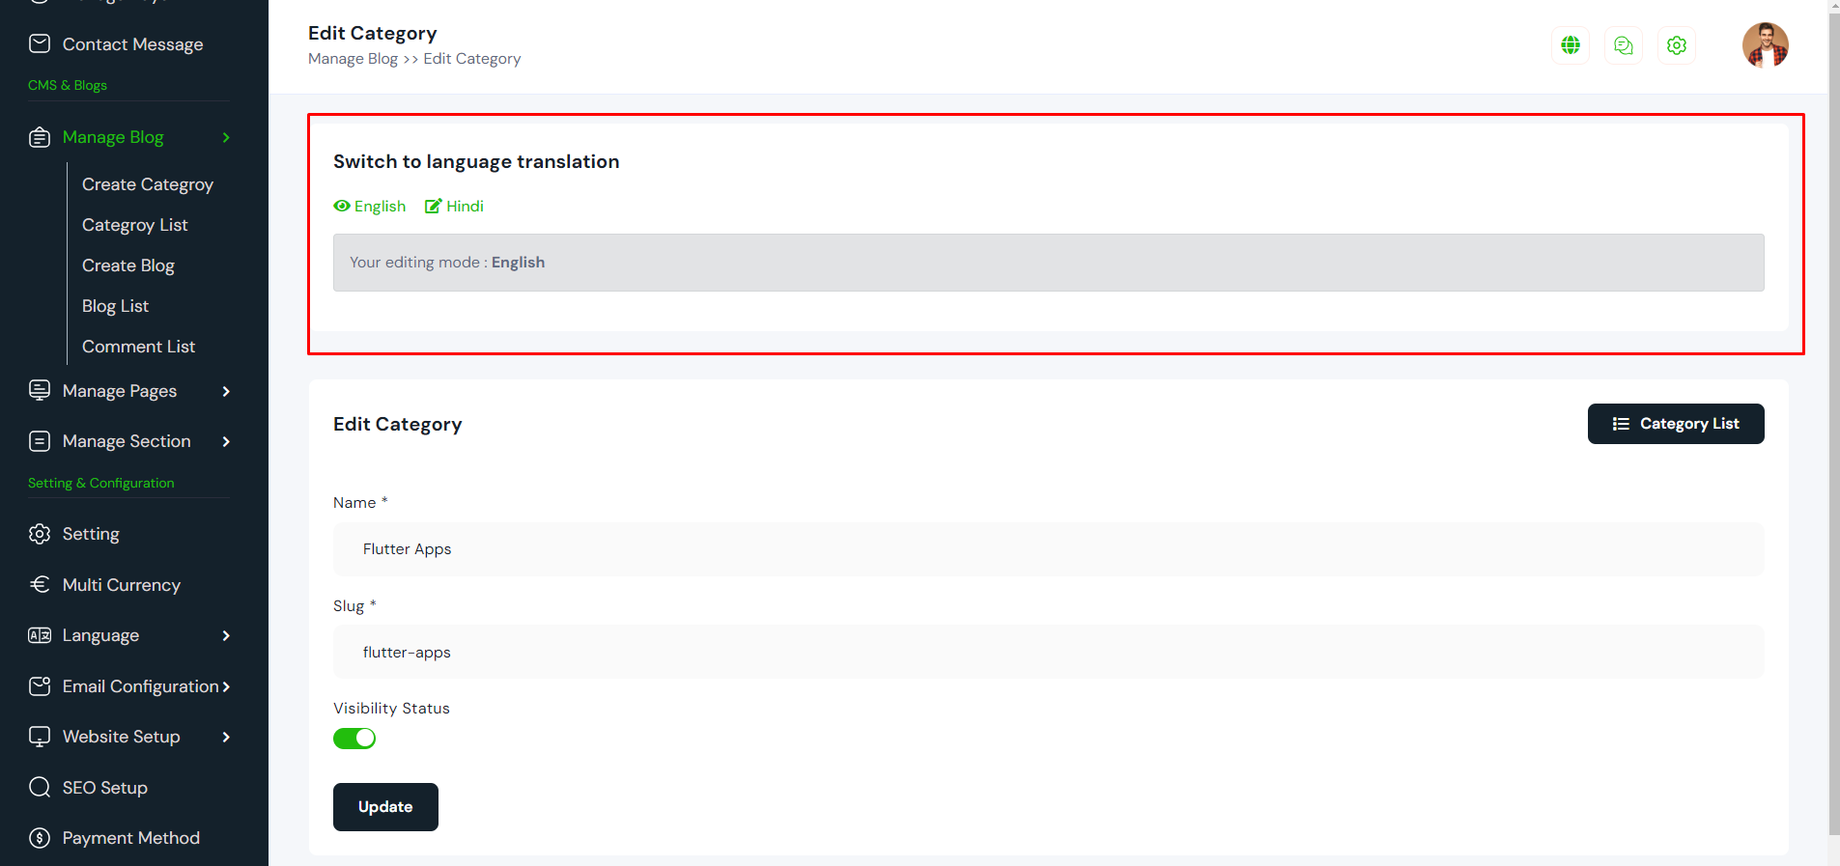
Task: Expand the Manage Section submenu chevron
Action: (226, 441)
